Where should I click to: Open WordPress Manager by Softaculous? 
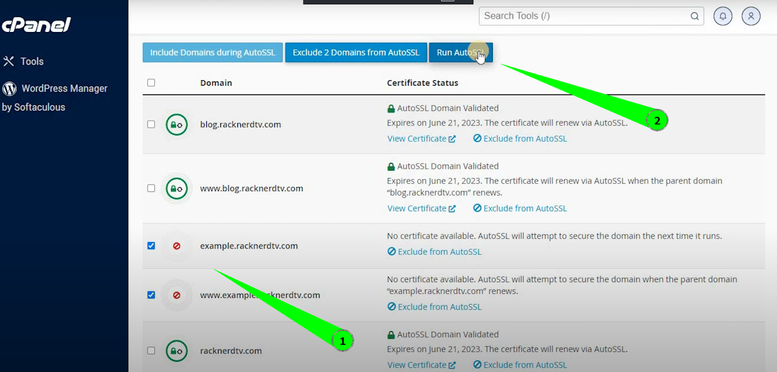pos(54,97)
